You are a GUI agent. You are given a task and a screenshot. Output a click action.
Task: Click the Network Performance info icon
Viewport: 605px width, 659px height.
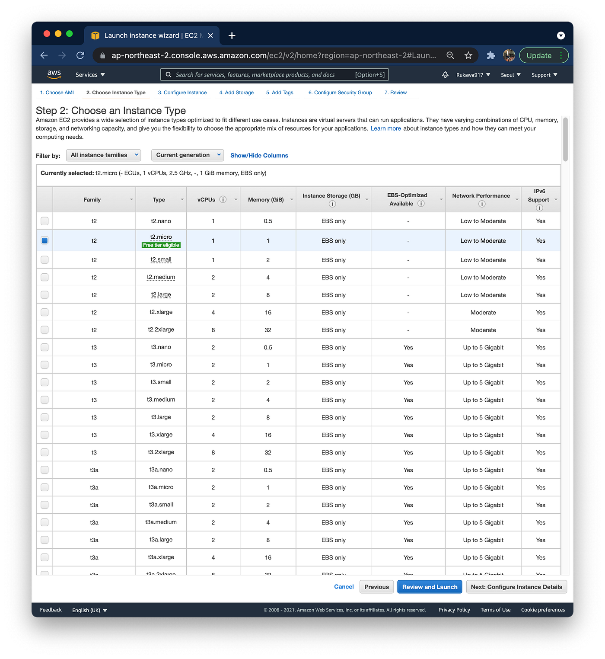coord(482,204)
